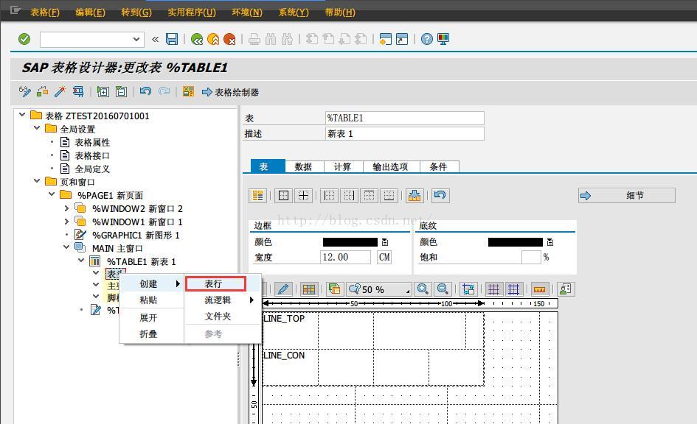Toggle the ruler icon in table painter
Viewport: 697px width, 424px height.
point(540,289)
